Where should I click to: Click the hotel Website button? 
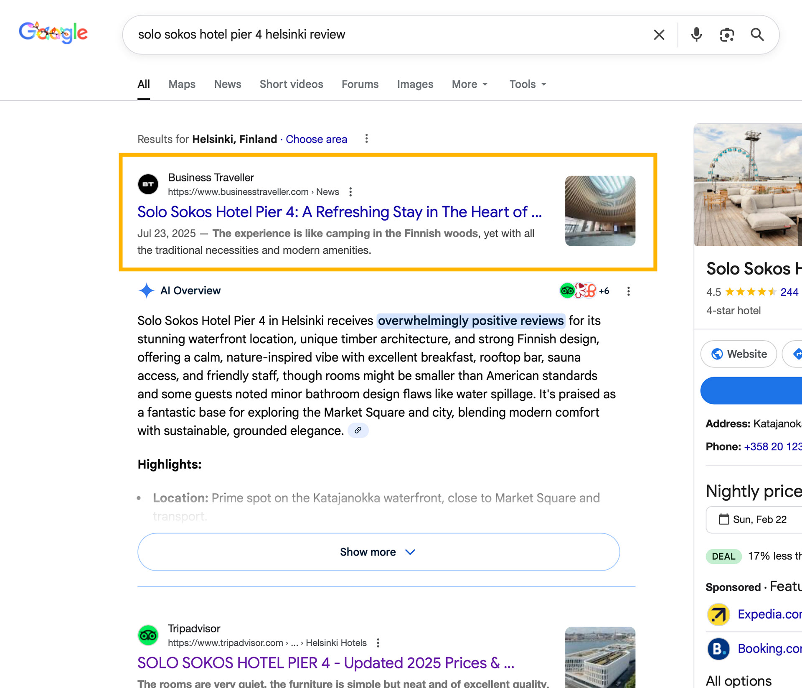tap(739, 354)
